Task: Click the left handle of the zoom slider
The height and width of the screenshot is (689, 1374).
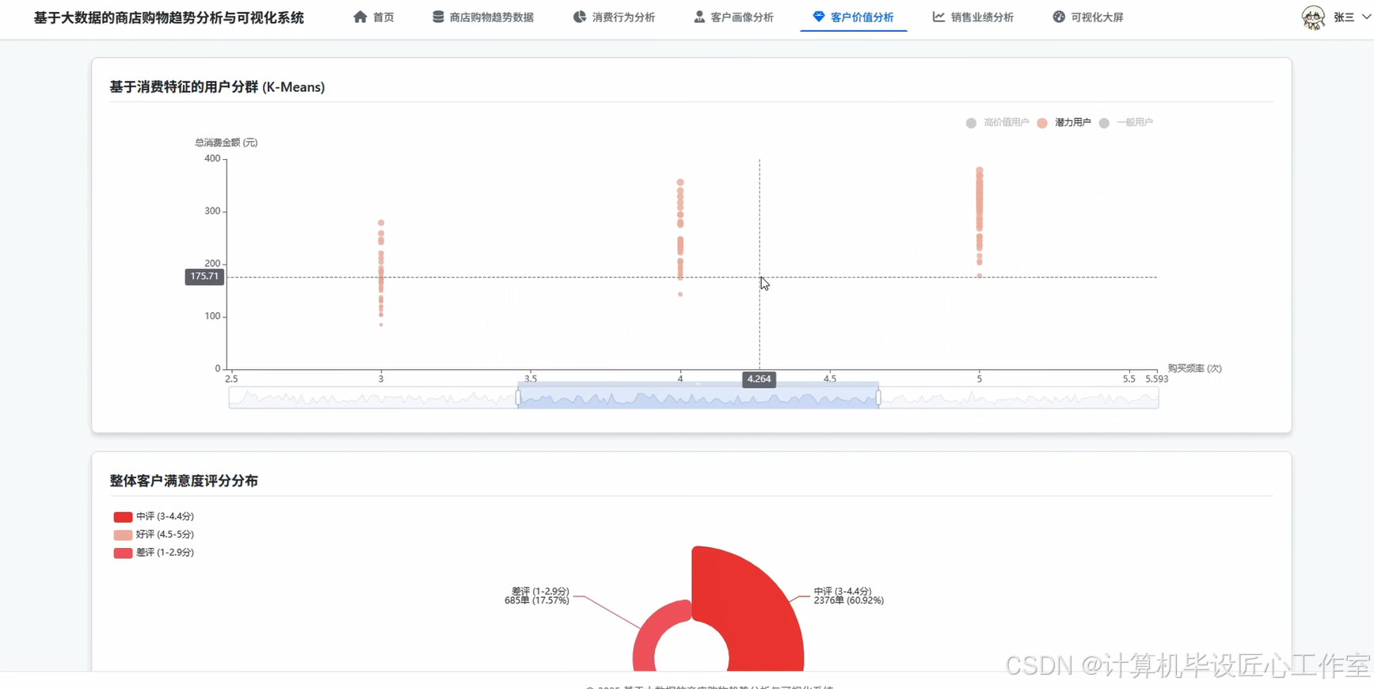Action: [518, 398]
